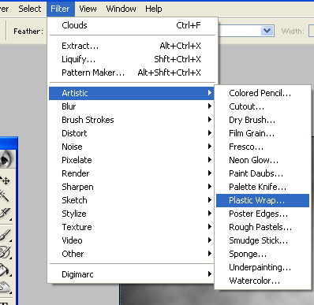Open the options bar dropdown arrow

(267, 31)
